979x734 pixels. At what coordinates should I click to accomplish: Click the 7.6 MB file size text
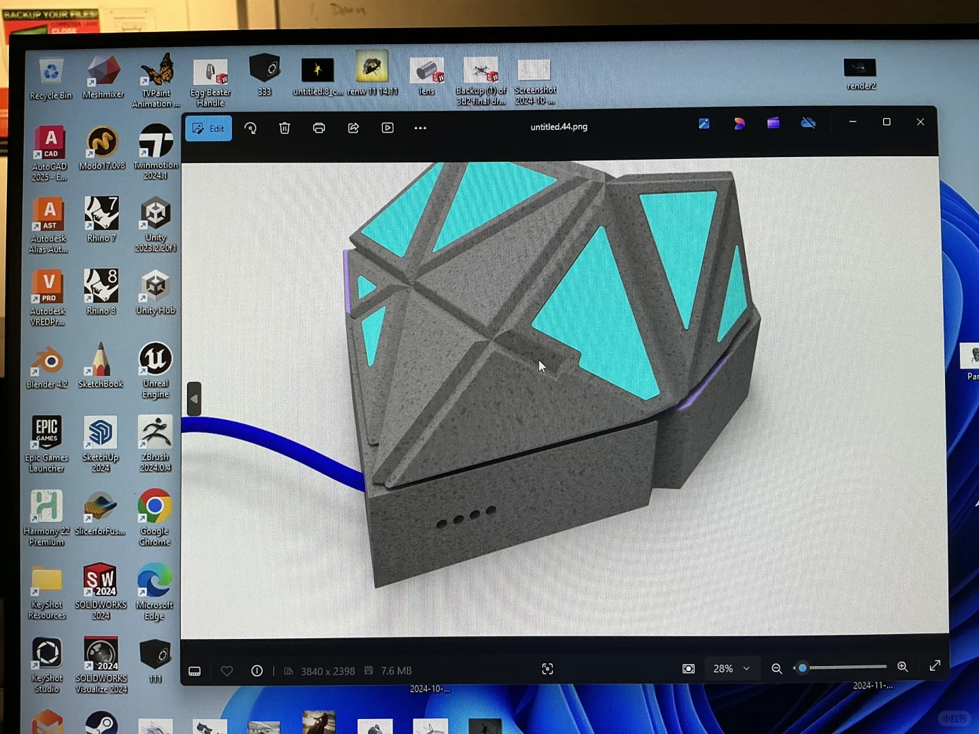click(396, 671)
